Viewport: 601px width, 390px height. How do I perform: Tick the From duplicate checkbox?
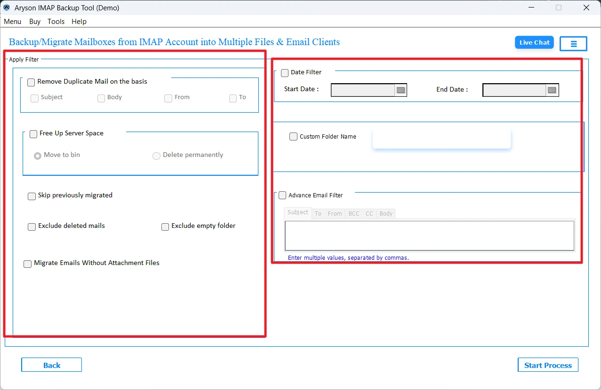pos(168,98)
